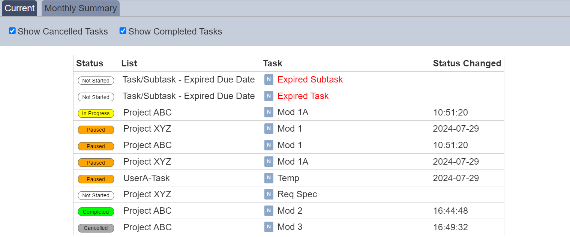The height and width of the screenshot is (237, 570).
Task: Click the green Completed status badge
Action: click(x=96, y=212)
